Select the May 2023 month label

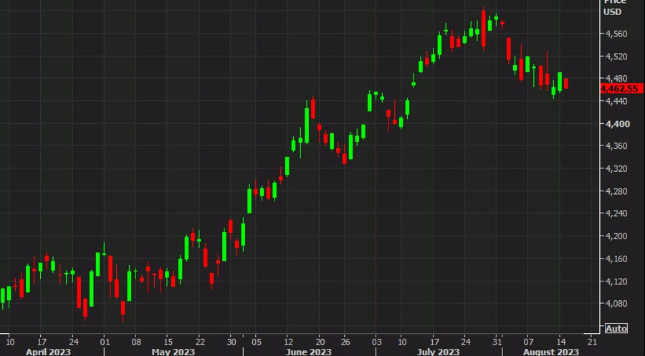pyautogui.click(x=173, y=352)
